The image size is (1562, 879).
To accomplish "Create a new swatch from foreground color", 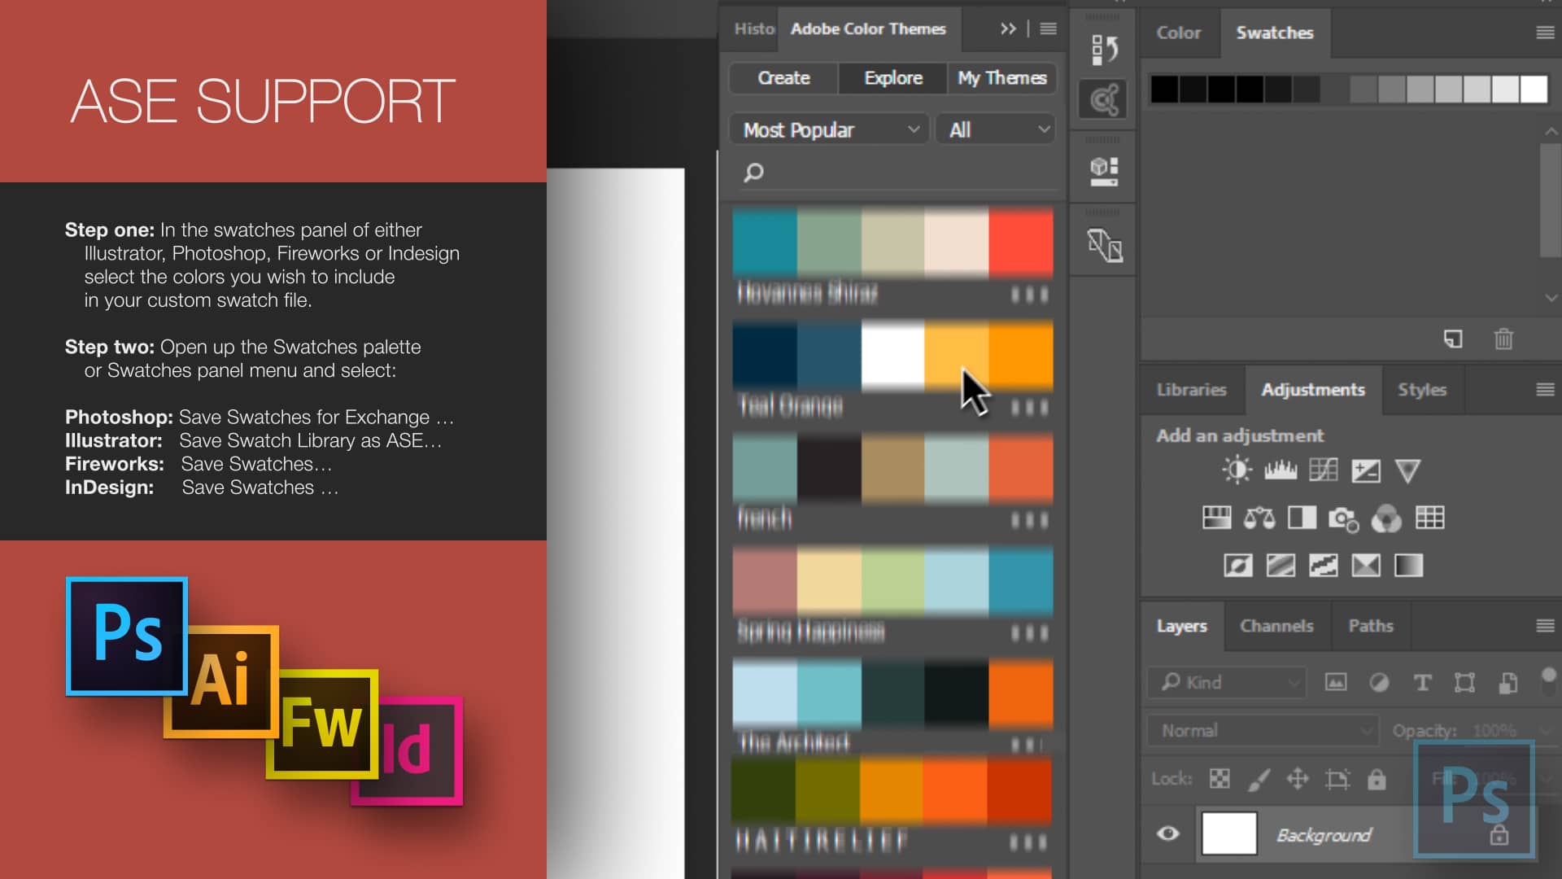I will point(1453,339).
